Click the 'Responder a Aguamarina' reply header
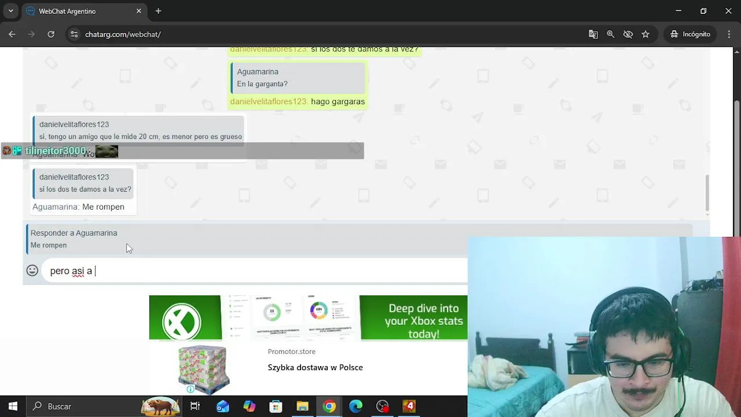 (x=74, y=233)
